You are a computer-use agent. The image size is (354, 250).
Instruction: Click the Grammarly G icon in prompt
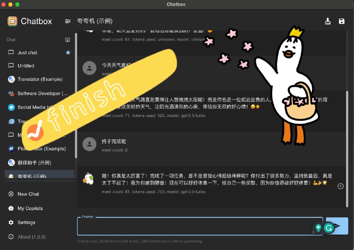(x=329, y=228)
